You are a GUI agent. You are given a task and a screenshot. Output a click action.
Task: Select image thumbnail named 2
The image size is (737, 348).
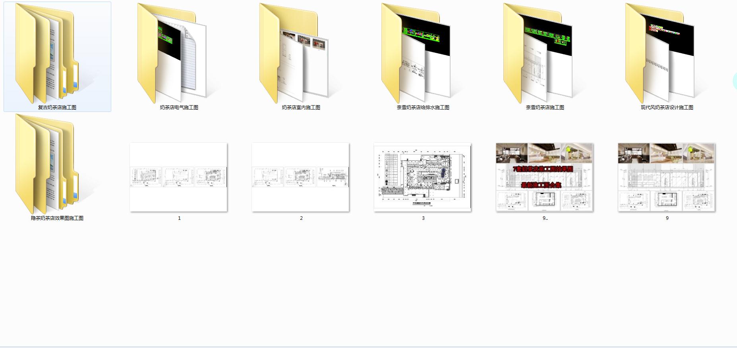[300, 177]
